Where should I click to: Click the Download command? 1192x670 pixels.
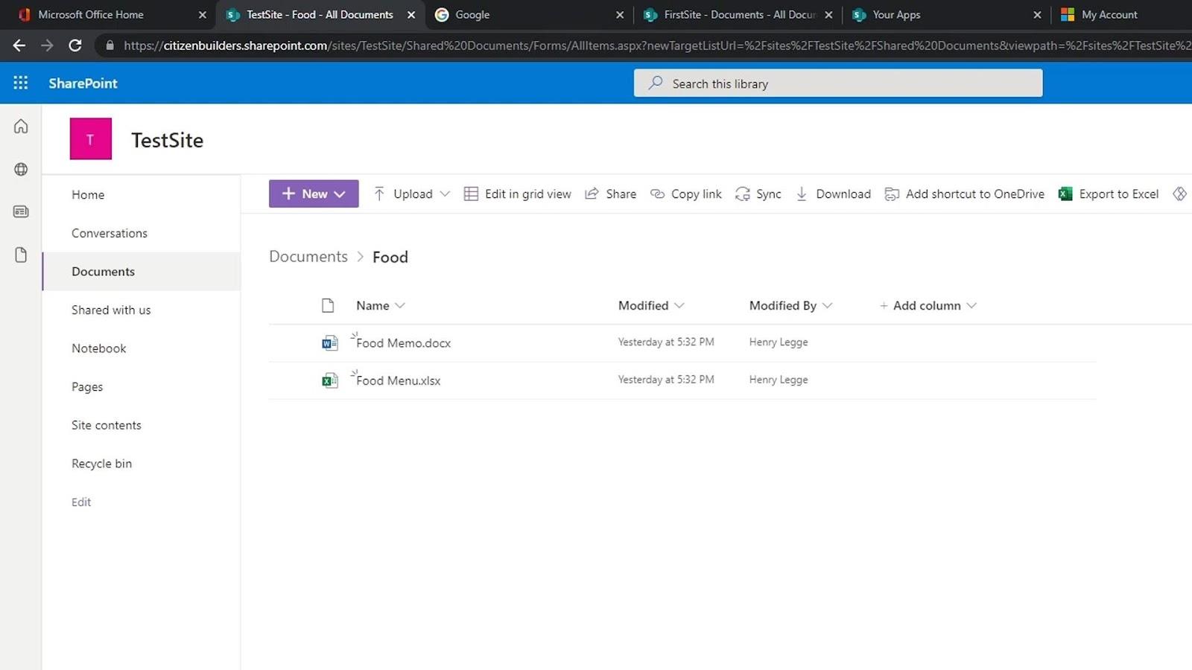(833, 194)
